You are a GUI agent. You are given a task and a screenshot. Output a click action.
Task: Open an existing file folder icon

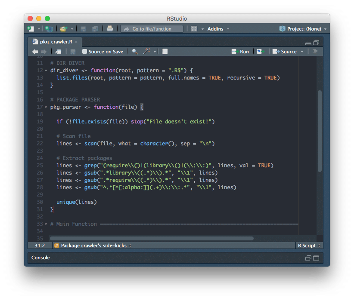(x=63, y=29)
